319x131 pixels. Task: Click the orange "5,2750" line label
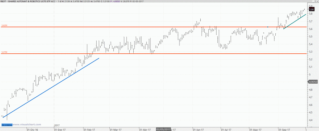[x=4, y=52]
